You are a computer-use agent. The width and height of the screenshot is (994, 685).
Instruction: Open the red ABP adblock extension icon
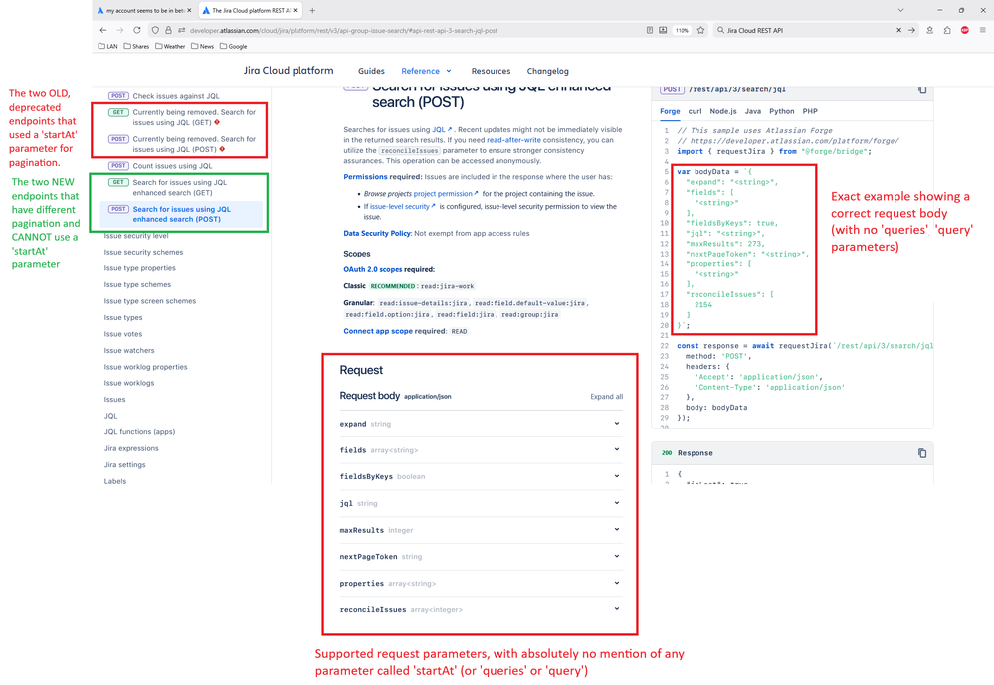pos(965,30)
